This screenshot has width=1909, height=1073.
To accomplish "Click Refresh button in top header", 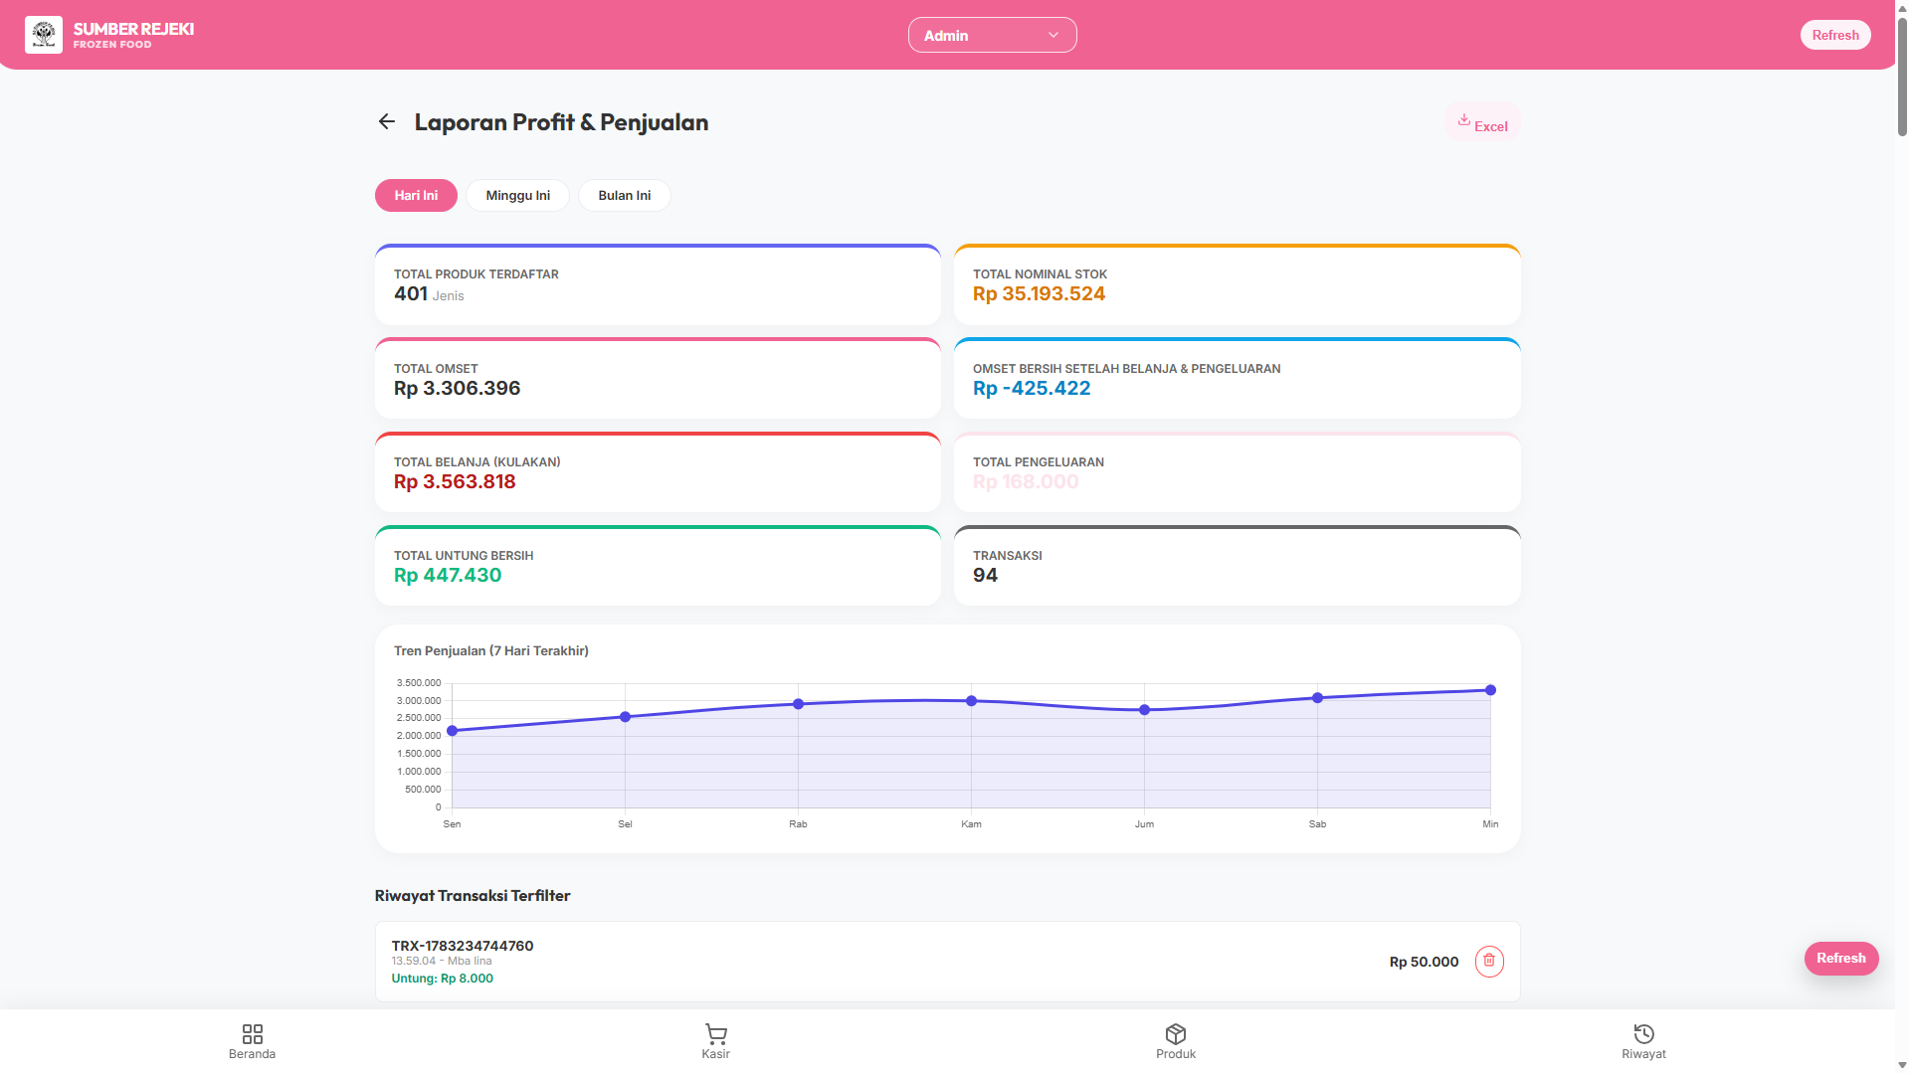I will pos(1835,35).
